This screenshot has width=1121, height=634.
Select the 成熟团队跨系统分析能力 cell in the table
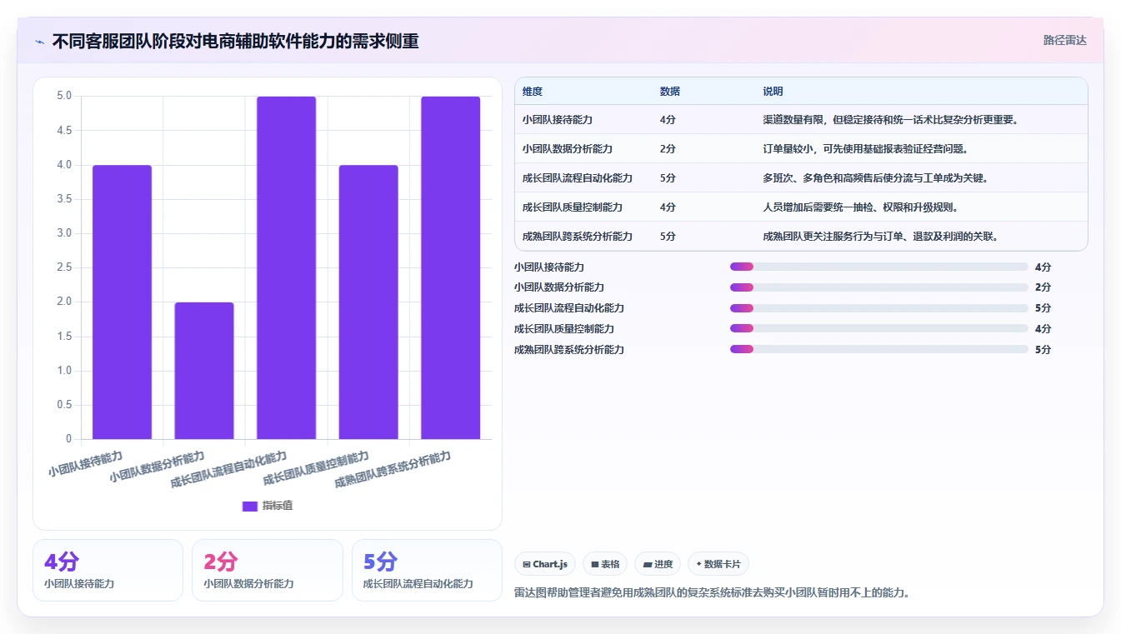pyautogui.click(x=578, y=237)
